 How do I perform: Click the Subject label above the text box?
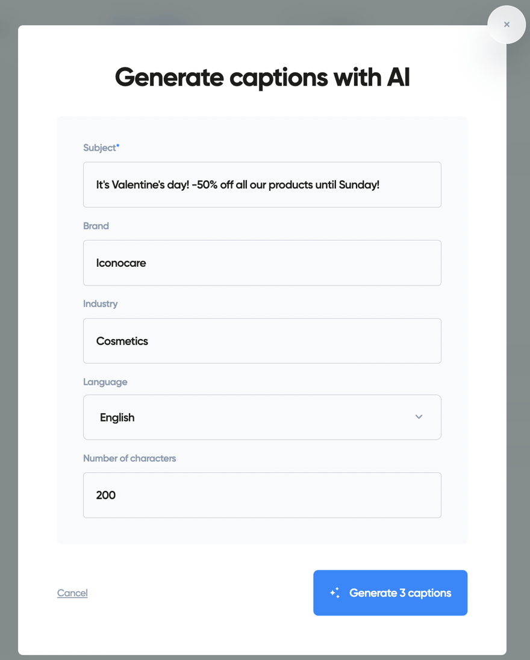[x=98, y=148]
